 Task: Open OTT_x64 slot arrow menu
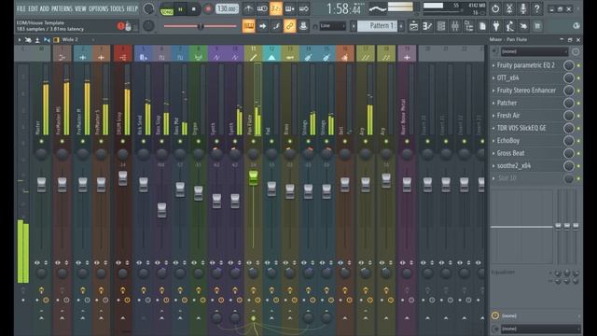pyautogui.click(x=493, y=78)
